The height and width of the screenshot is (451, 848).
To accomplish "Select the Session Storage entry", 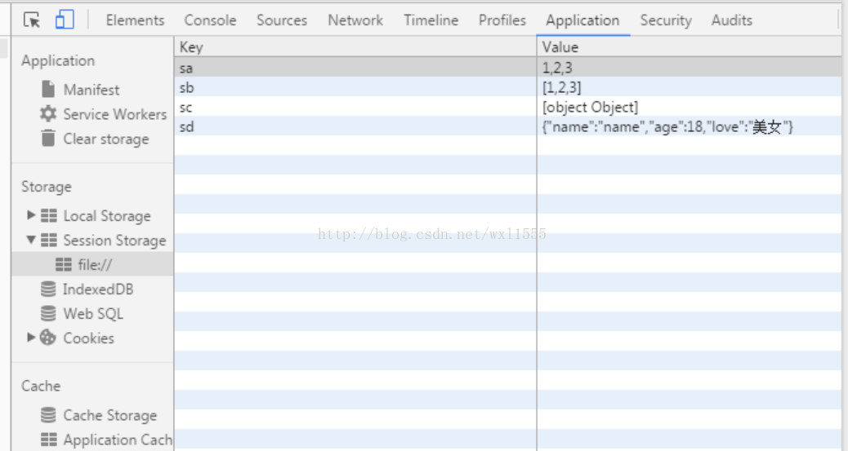I will pos(114,241).
